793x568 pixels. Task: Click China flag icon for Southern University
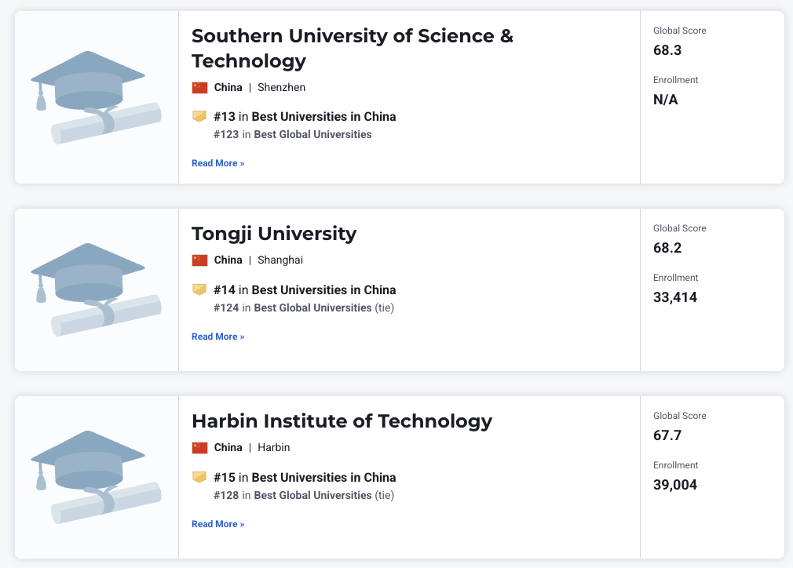[199, 88]
